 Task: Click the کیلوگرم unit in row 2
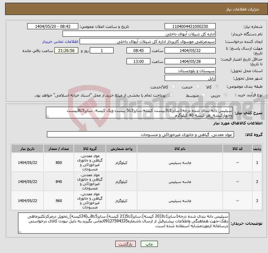coord(121,182)
